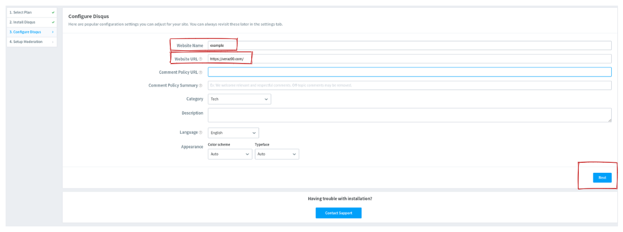Viewport: 623px width, 232px height.
Task: Click green checkmark on Install Disqus step
Action: coord(53,22)
